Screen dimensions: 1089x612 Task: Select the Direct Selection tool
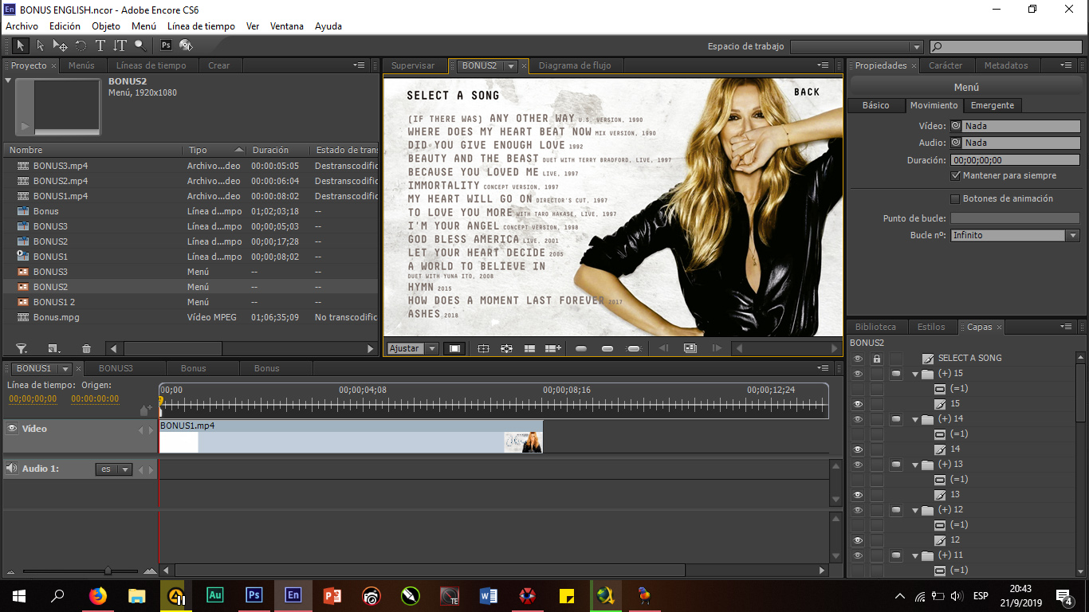40,45
